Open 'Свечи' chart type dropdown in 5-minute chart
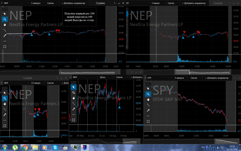Viewport: 241px width, 151px height. point(173,3)
